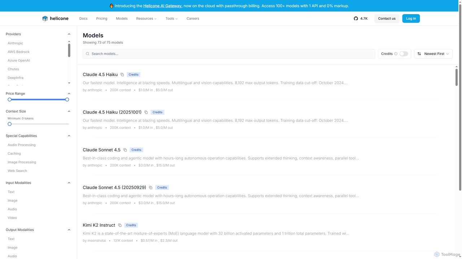Go to the Docs page

pos(83,18)
